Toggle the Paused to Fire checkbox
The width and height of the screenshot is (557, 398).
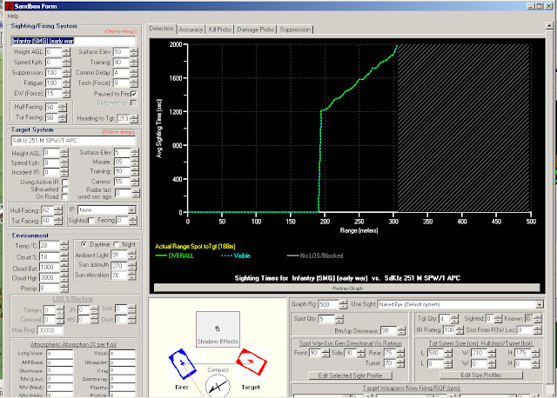point(133,94)
